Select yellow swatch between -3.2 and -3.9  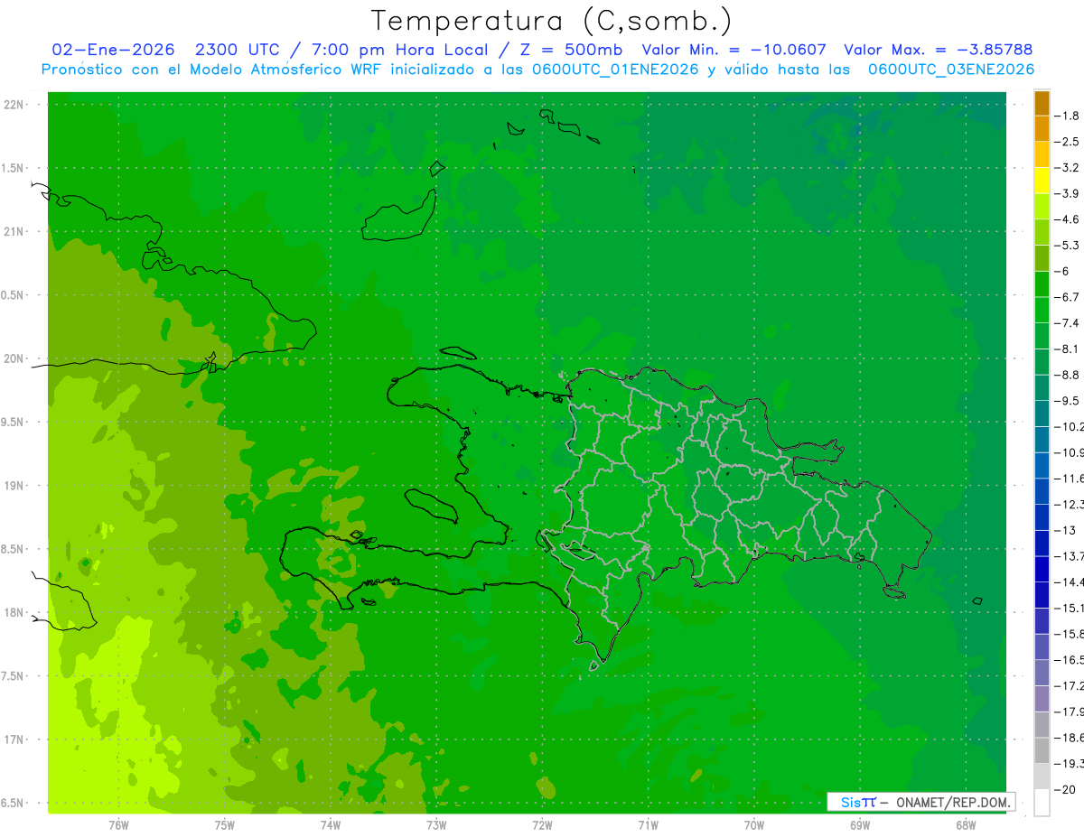pyautogui.click(x=1042, y=181)
